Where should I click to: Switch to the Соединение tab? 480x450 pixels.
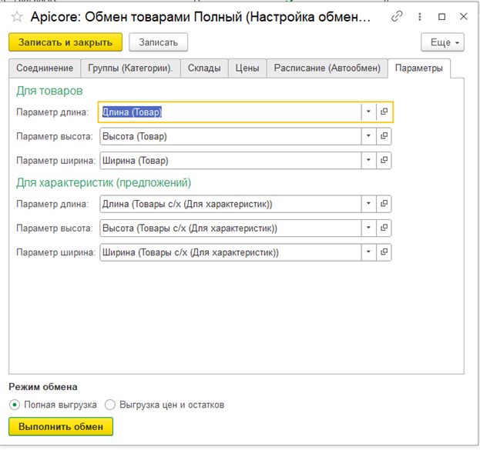[45, 68]
